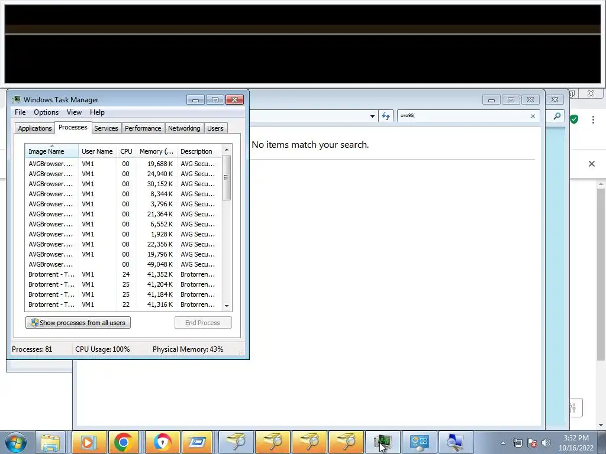606x454 pixels.
Task: Open the Options menu
Action: (x=46, y=112)
